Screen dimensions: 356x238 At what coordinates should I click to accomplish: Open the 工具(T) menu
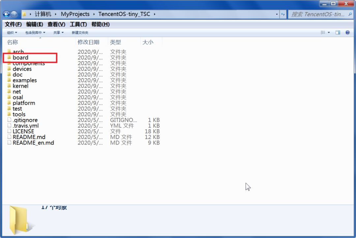[78, 24]
